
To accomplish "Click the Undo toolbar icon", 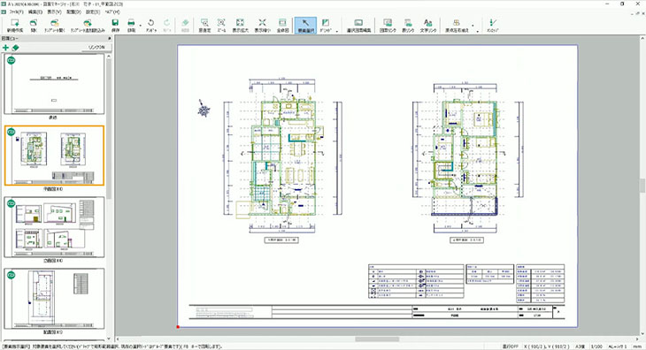I will [x=151, y=25].
